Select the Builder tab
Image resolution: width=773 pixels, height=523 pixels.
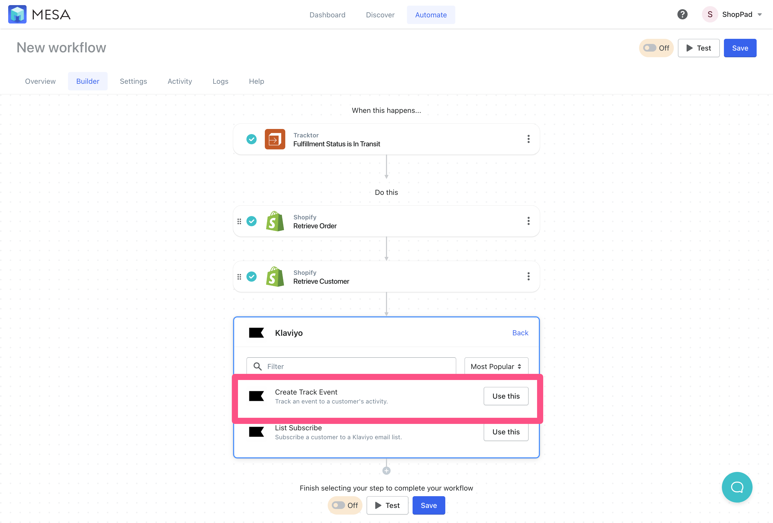pyautogui.click(x=88, y=81)
